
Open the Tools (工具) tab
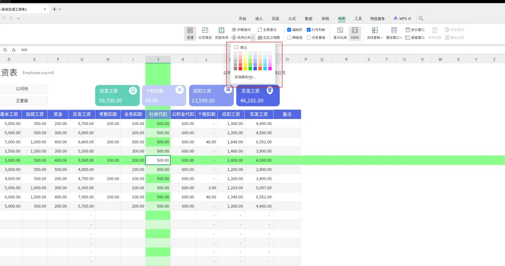tap(358, 19)
